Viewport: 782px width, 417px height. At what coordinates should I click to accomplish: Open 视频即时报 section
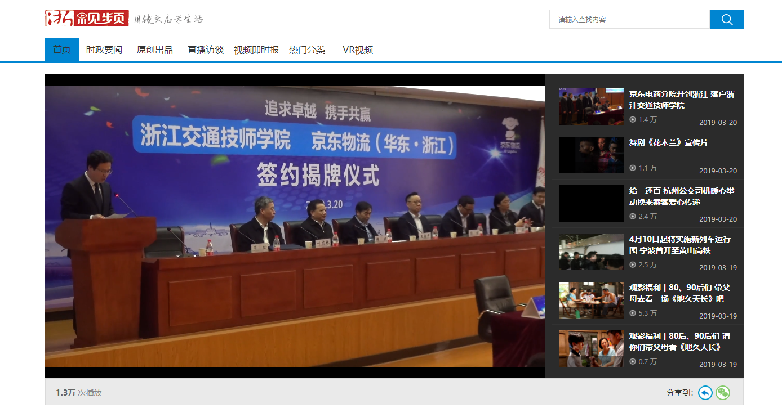256,50
